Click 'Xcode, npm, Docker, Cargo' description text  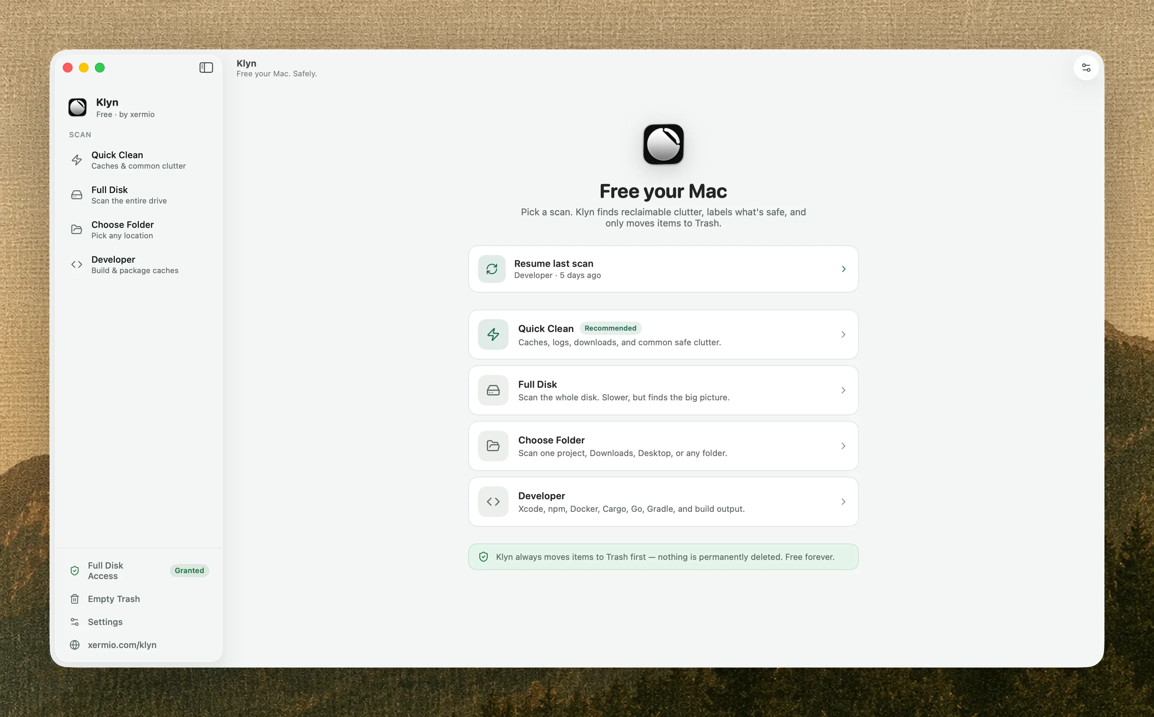click(x=631, y=509)
